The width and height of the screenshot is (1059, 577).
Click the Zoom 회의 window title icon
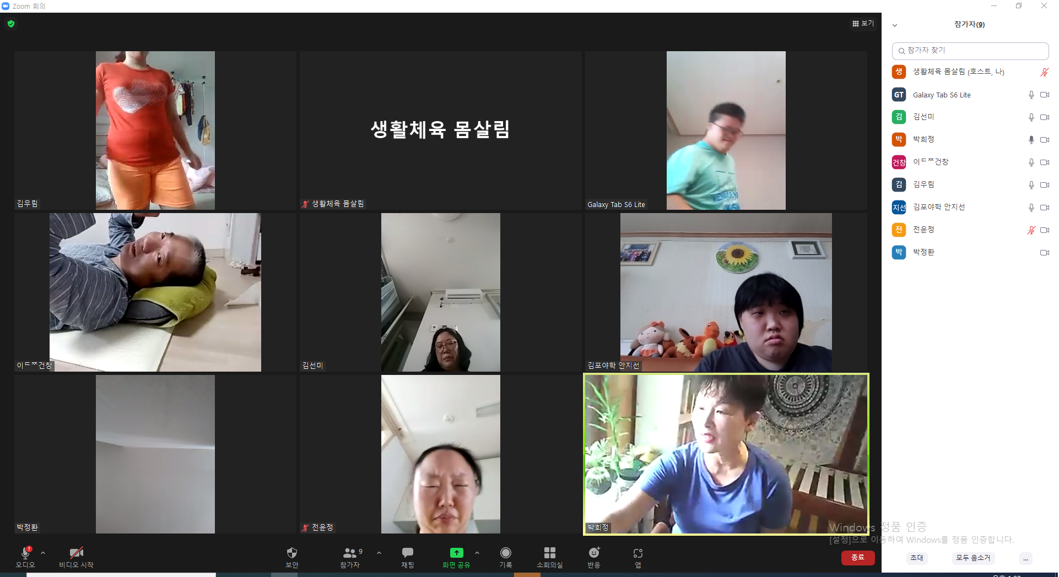pos(6,6)
